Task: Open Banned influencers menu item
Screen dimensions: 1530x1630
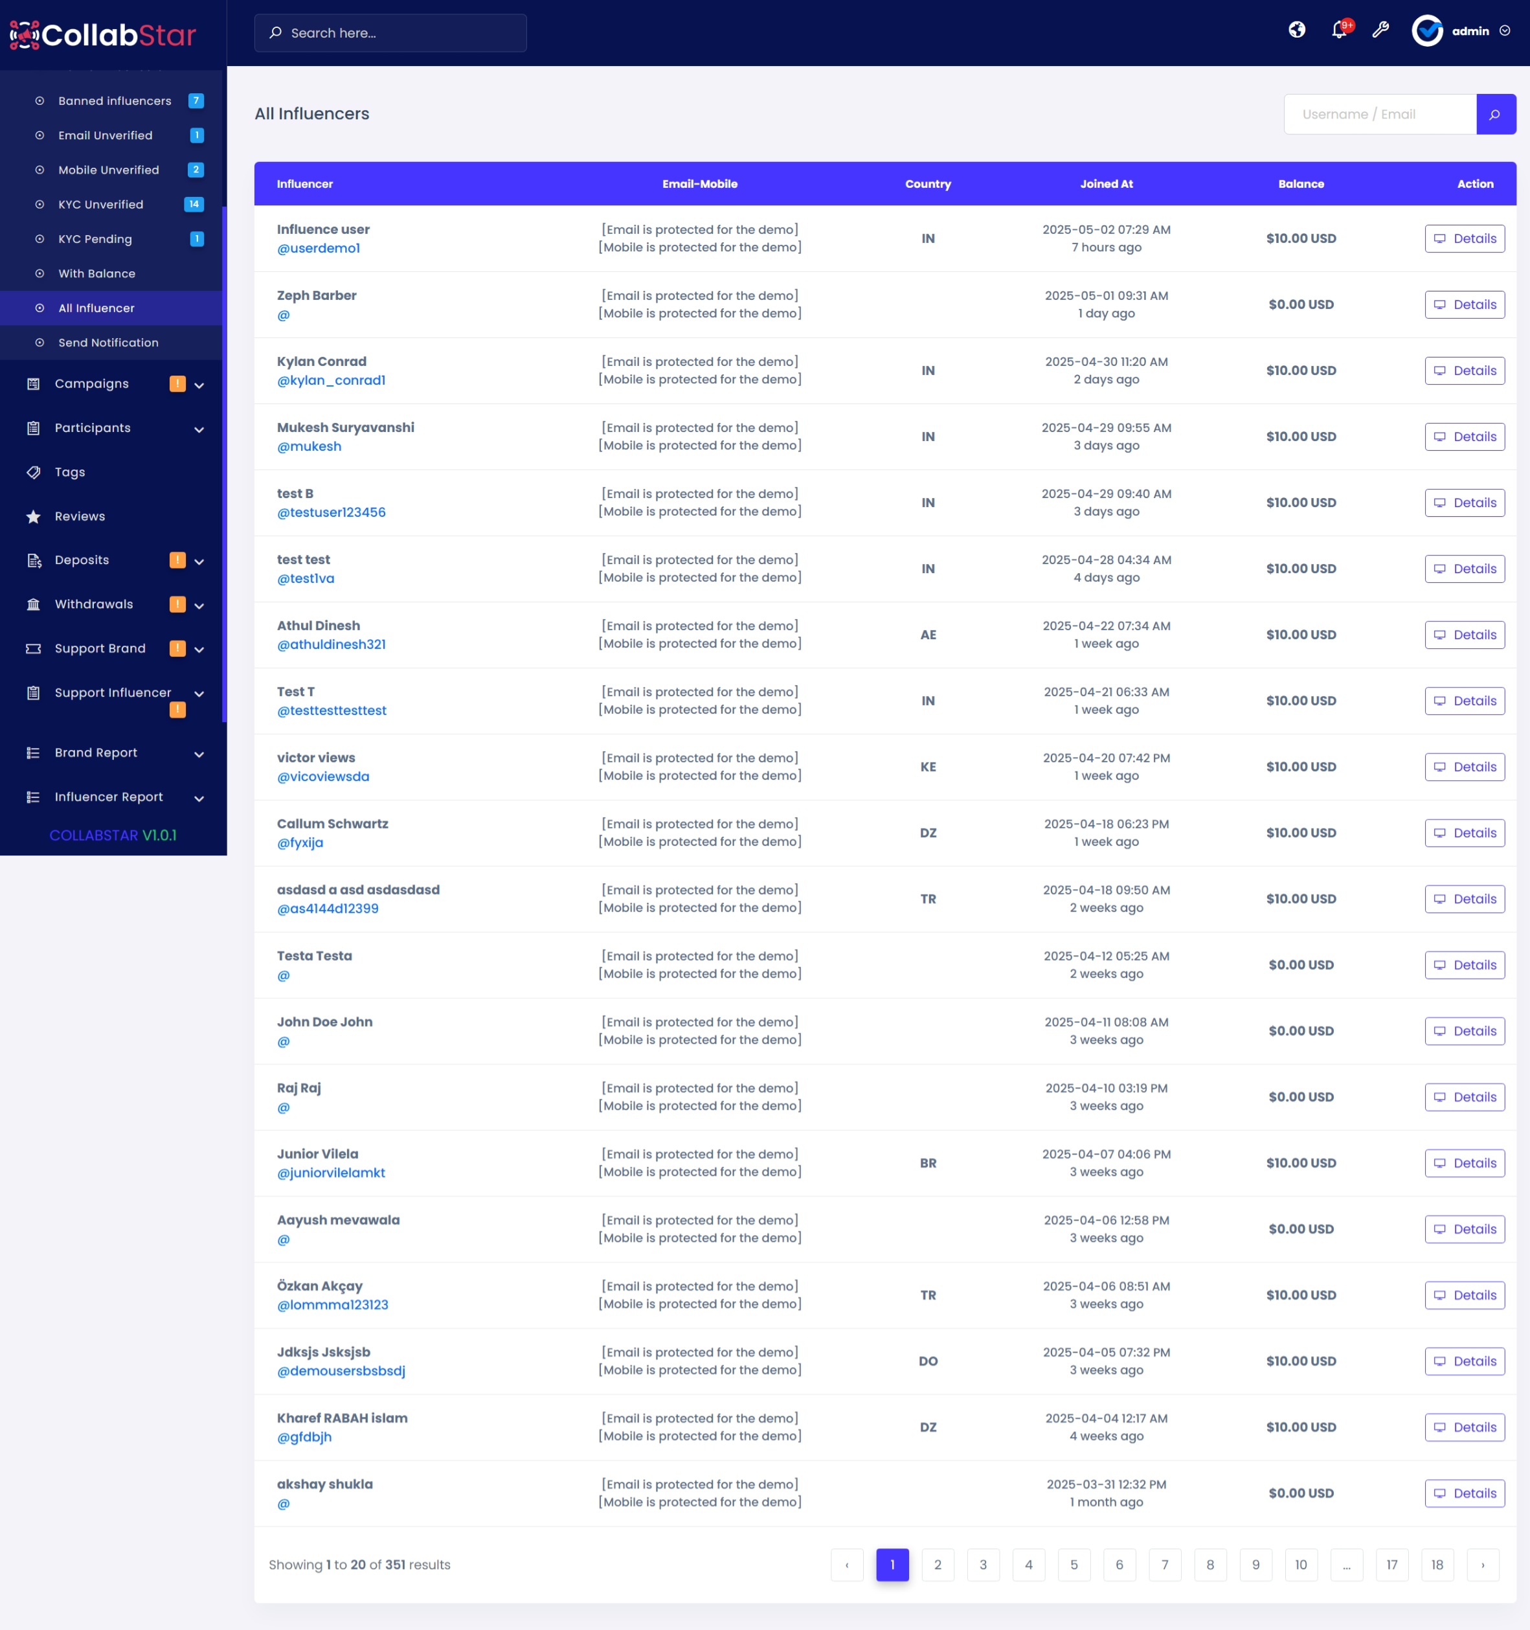Action: pyautogui.click(x=115, y=101)
